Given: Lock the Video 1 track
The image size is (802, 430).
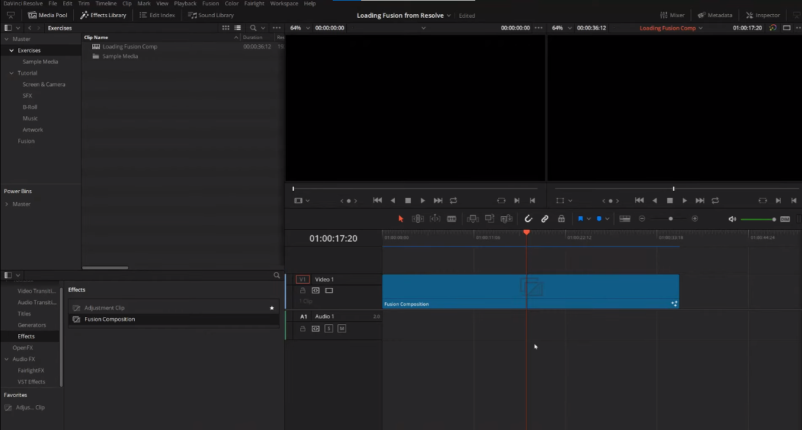Looking at the screenshot, I should [303, 290].
